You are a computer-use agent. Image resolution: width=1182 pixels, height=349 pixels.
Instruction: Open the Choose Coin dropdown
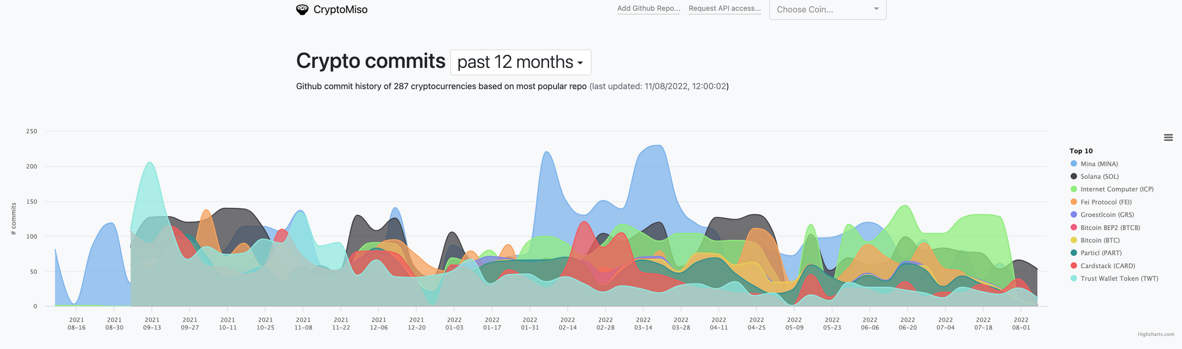pyautogui.click(x=827, y=9)
